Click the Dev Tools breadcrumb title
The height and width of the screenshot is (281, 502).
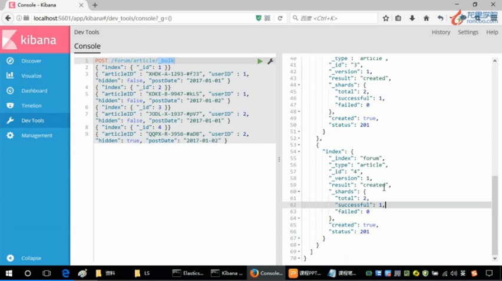(x=87, y=32)
